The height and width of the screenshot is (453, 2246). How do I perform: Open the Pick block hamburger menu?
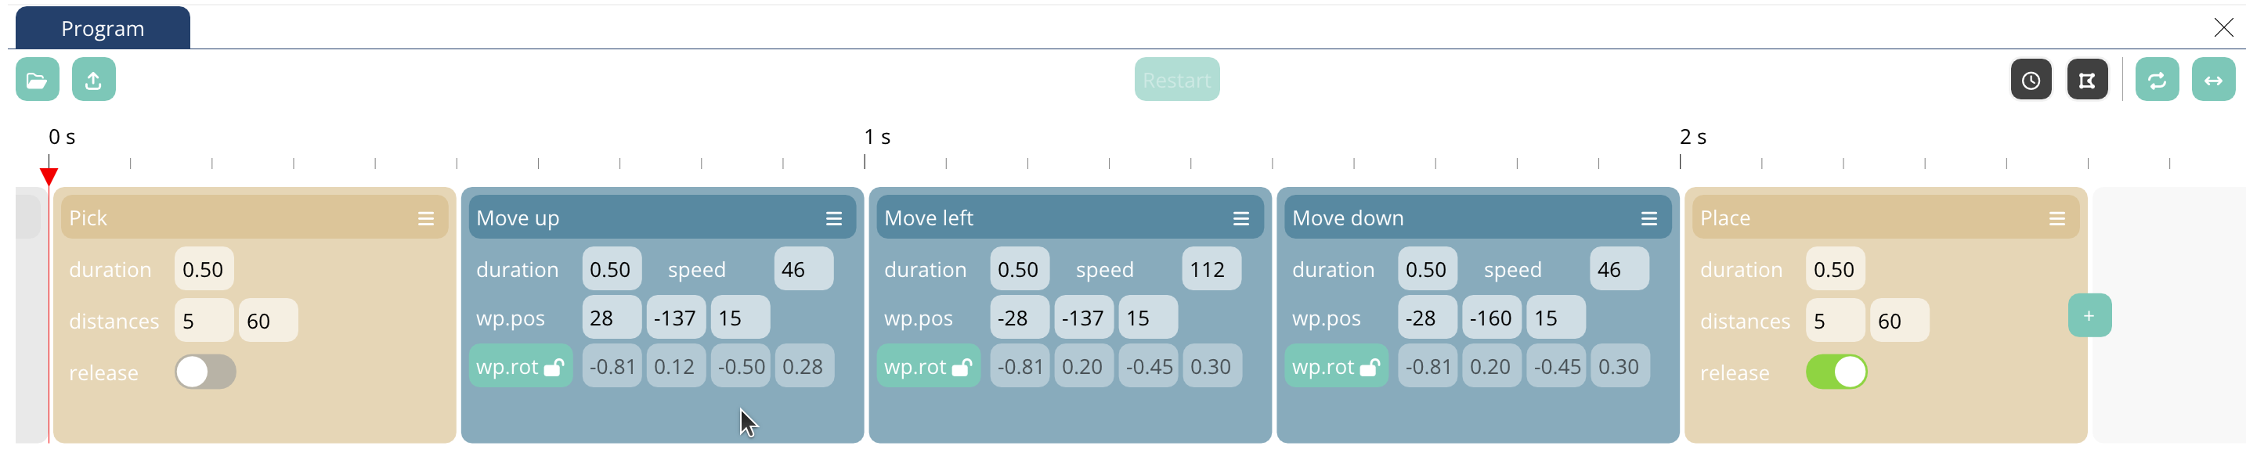coord(425,218)
